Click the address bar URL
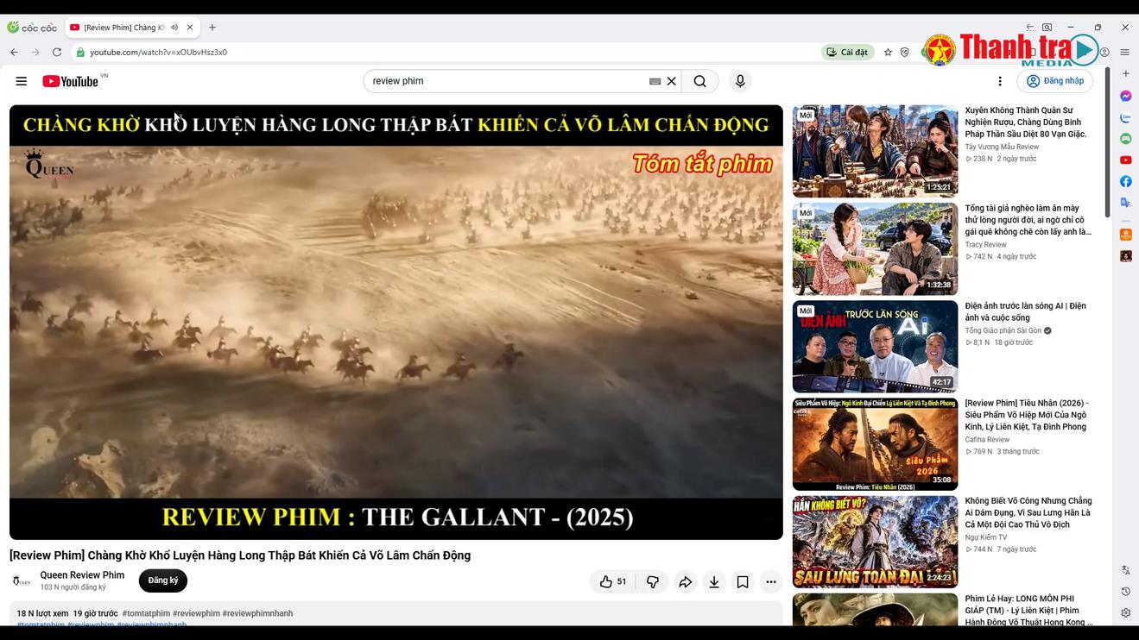This screenshot has width=1139, height=640. tap(159, 53)
